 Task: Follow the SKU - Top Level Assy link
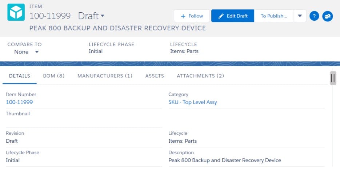tap(192, 102)
